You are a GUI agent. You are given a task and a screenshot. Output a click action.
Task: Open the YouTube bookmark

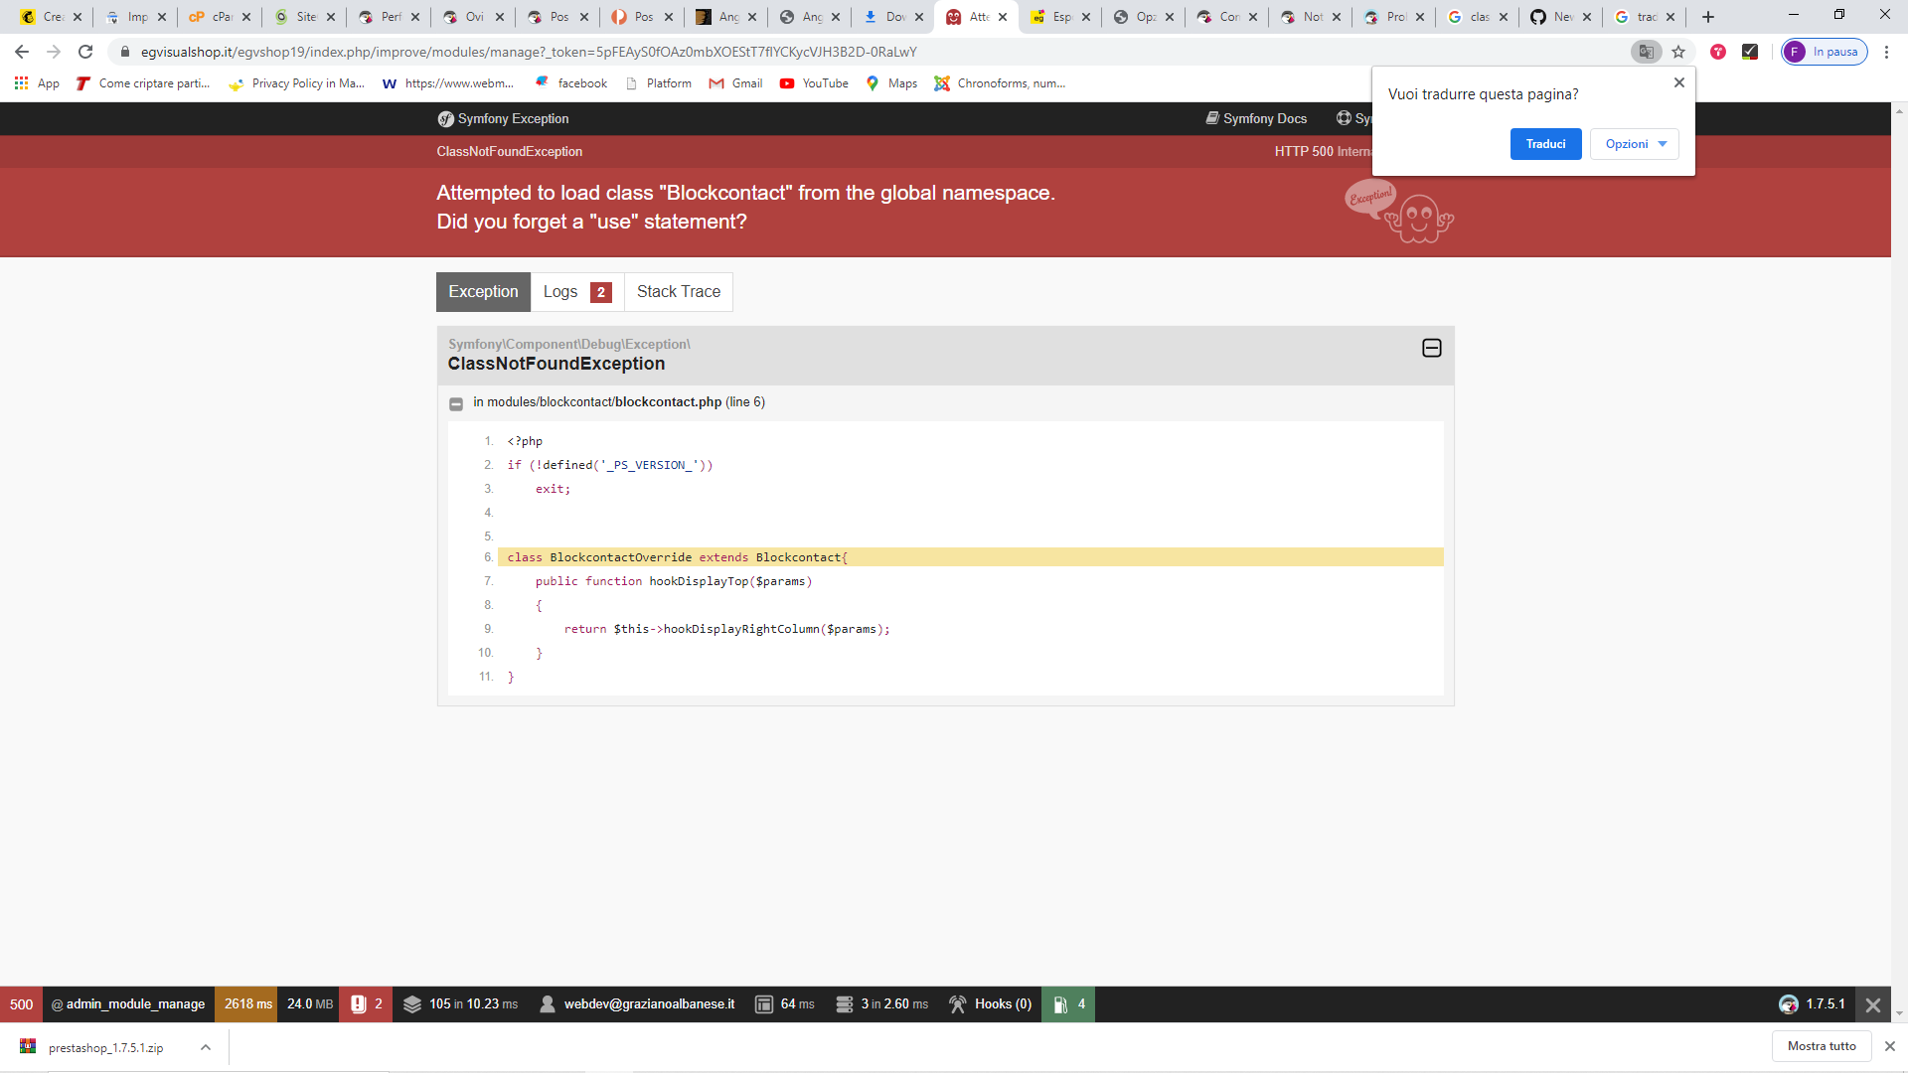814,83
